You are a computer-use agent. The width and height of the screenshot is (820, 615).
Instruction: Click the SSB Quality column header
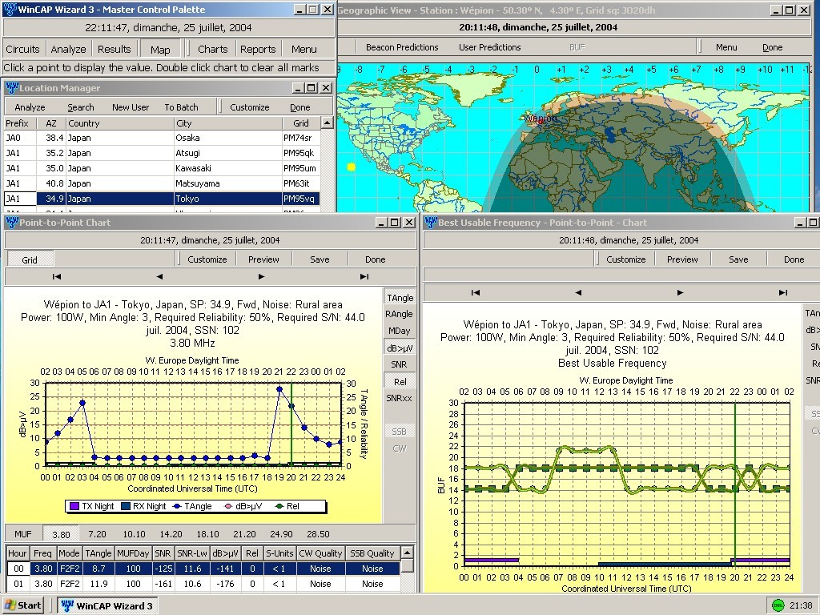pyautogui.click(x=372, y=553)
